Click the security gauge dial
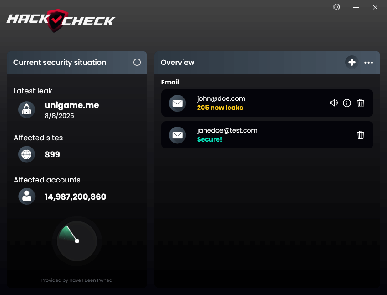Viewport: 387px width, 295px height. click(x=76, y=241)
